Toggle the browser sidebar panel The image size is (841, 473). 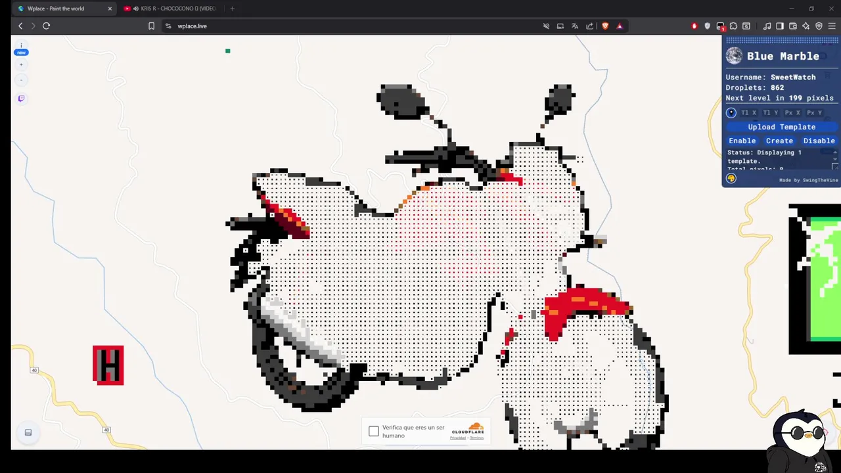click(780, 26)
